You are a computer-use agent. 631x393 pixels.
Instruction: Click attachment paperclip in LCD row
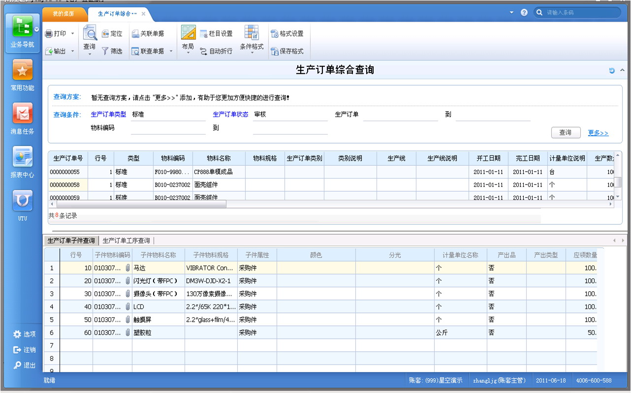coord(127,306)
